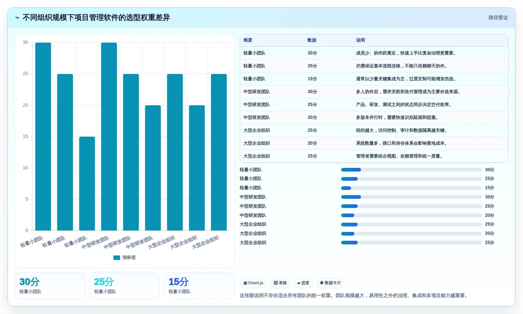Click the 15分 value in the table's 轻量小团队 row
Screen dimensions: 523x314
click(312, 79)
